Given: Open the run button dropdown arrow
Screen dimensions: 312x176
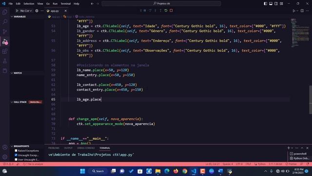Looking at the screenshot, I should [297, 11].
